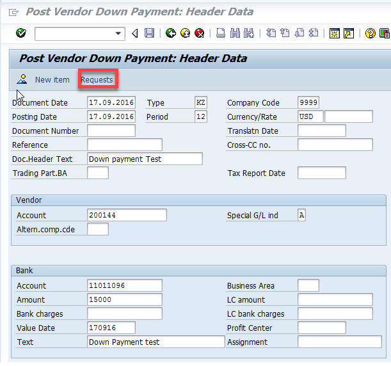Click the Special G/L ind field
Viewport: 391px width, 366px height.
pyautogui.click(x=301, y=215)
